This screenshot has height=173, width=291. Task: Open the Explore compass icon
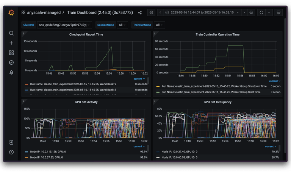11,62
